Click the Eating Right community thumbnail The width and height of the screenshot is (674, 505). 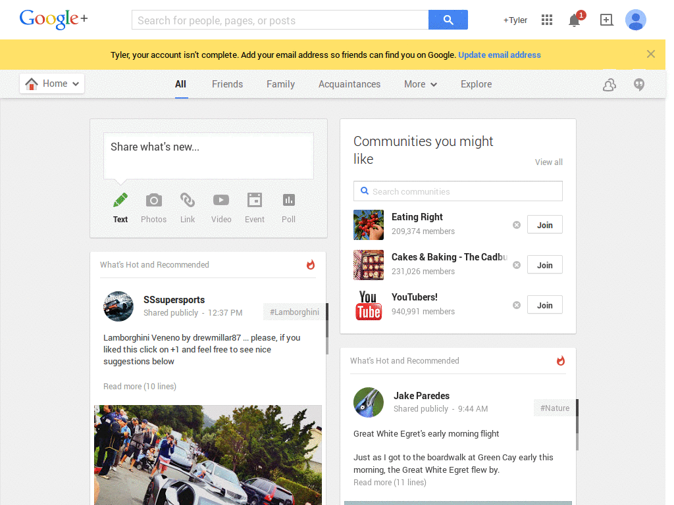(x=369, y=225)
